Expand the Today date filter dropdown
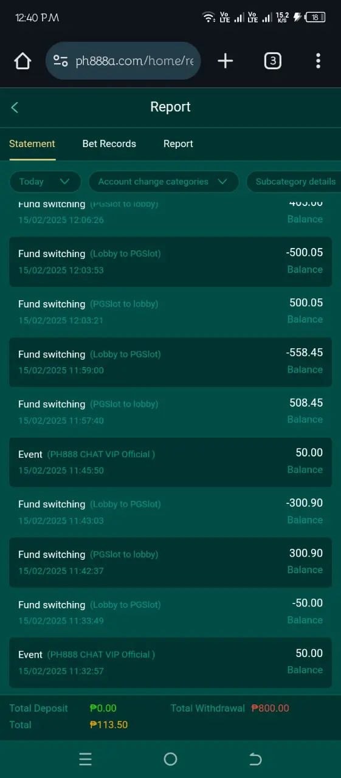Viewport: 341px width, 778px height. pyautogui.click(x=45, y=182)
